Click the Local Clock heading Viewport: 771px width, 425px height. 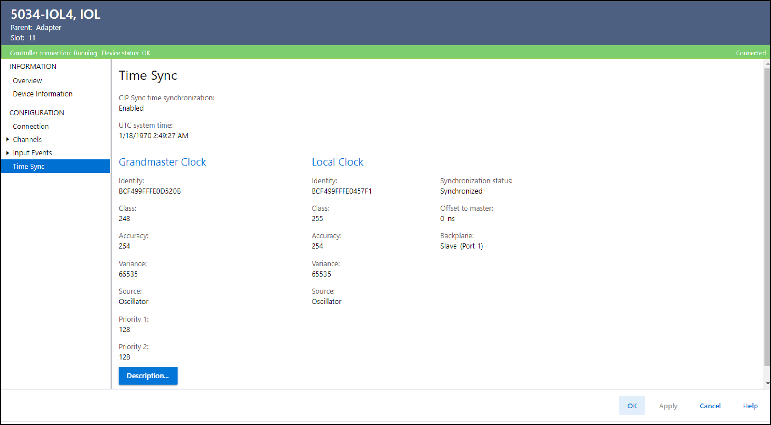pos(337,162)
